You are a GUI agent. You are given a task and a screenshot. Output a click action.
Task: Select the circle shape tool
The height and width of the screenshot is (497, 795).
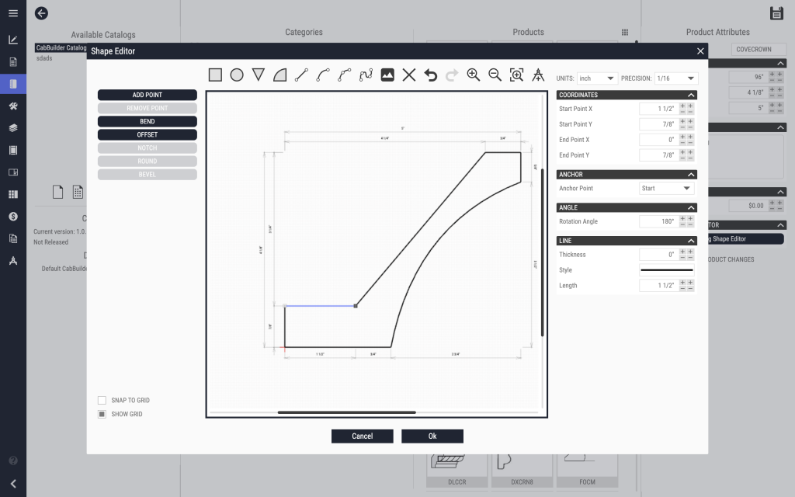[x=237, y=75]
